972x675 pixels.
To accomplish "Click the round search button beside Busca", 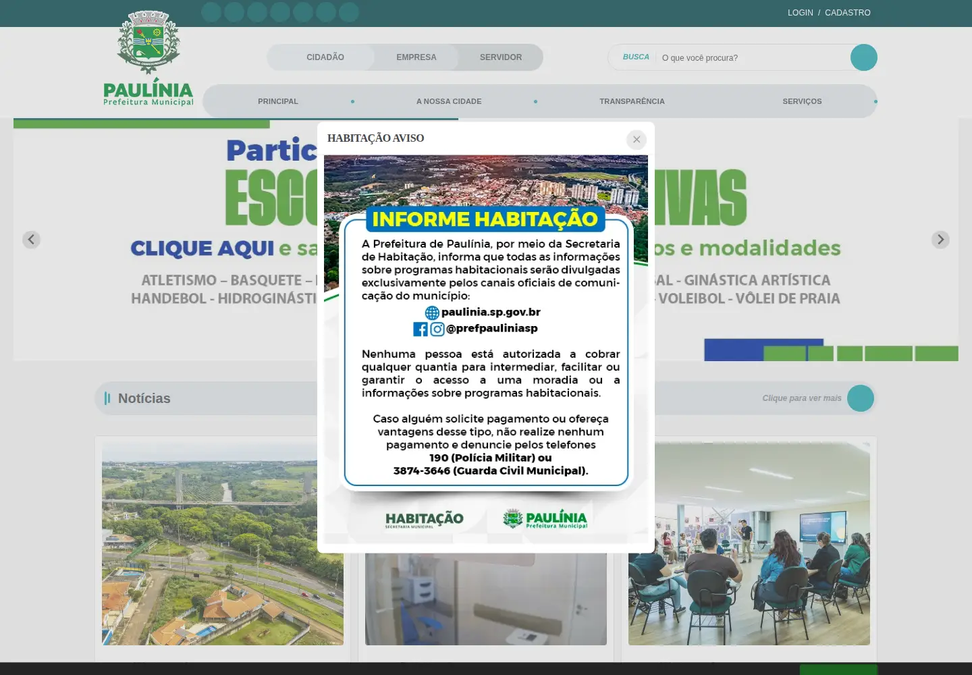I will [x=864, y=57].
